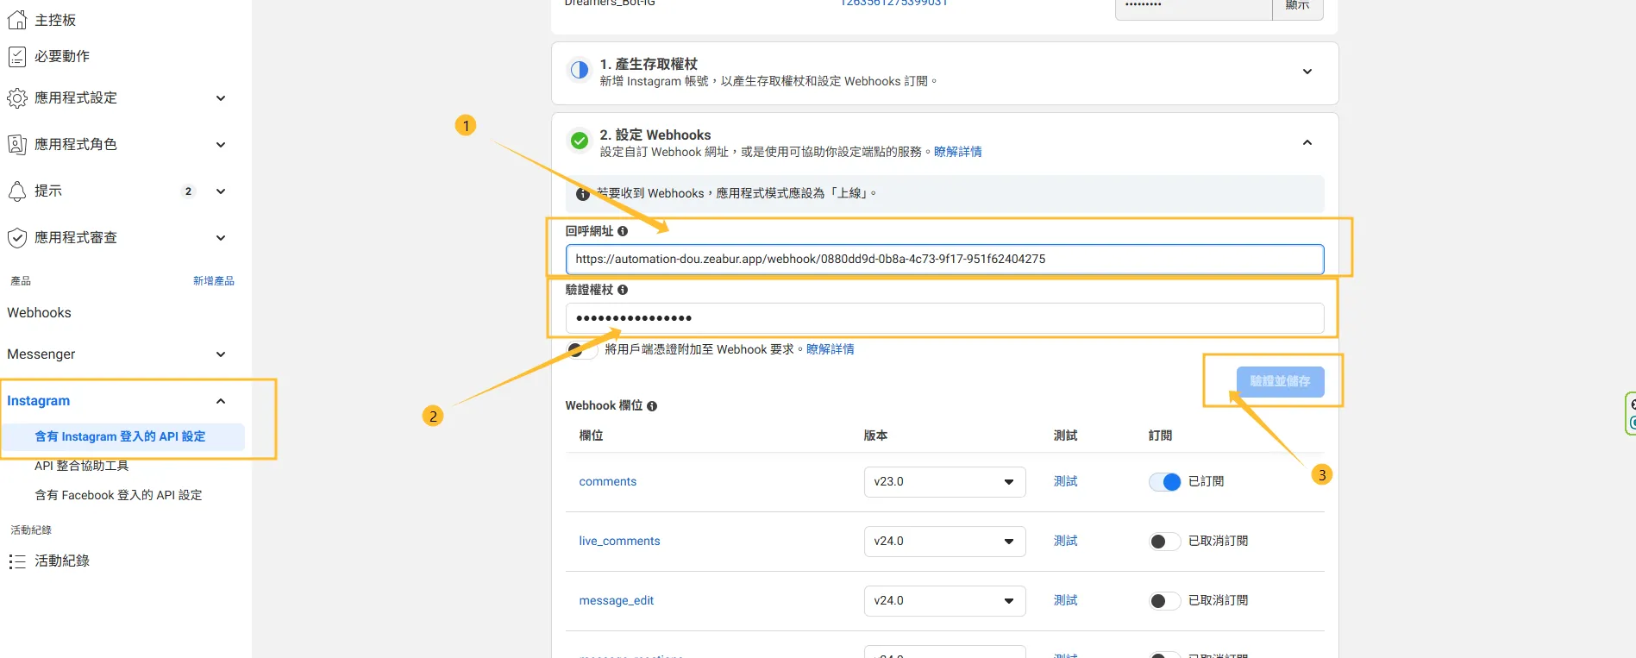The image size is (1636, 658).
Task: Expand step 1 產生存取權杖 chevron
Action: click(1307, 72)
